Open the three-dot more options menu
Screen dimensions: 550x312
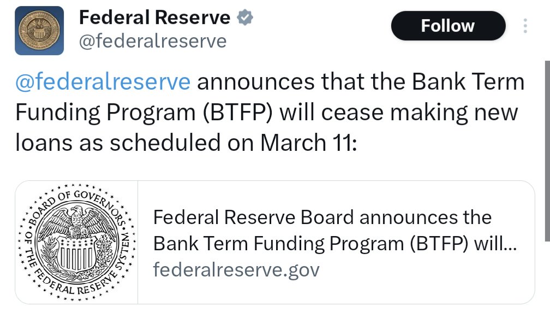tap(525, 26)
